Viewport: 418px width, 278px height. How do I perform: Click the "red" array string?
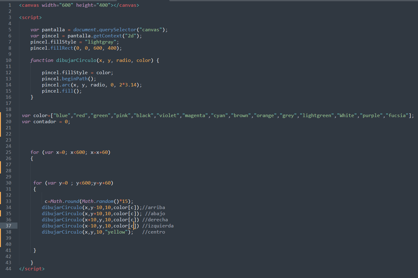pyautogui.click(x=81, y=116)
